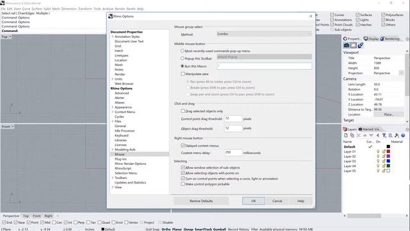Open the Top viewport title dropdown arrow

[x=10, y=37]
